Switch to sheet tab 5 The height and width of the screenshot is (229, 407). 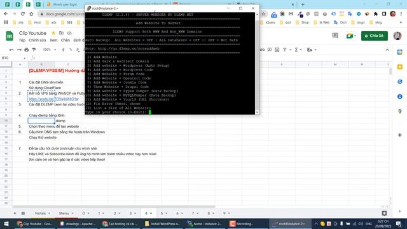(162, 213)
